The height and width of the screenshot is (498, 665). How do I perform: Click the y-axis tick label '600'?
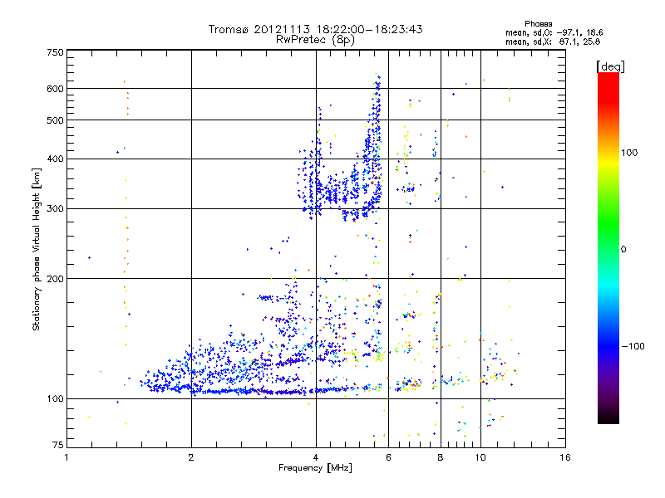(x=56, y=89)
